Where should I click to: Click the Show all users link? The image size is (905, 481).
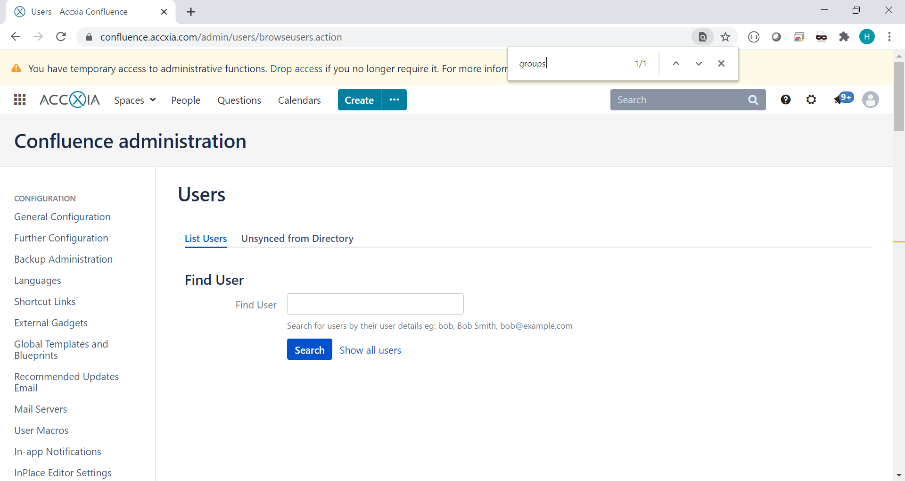coord(370,350)
